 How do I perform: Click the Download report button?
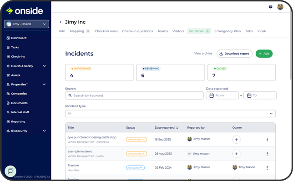tap(234, 54)
